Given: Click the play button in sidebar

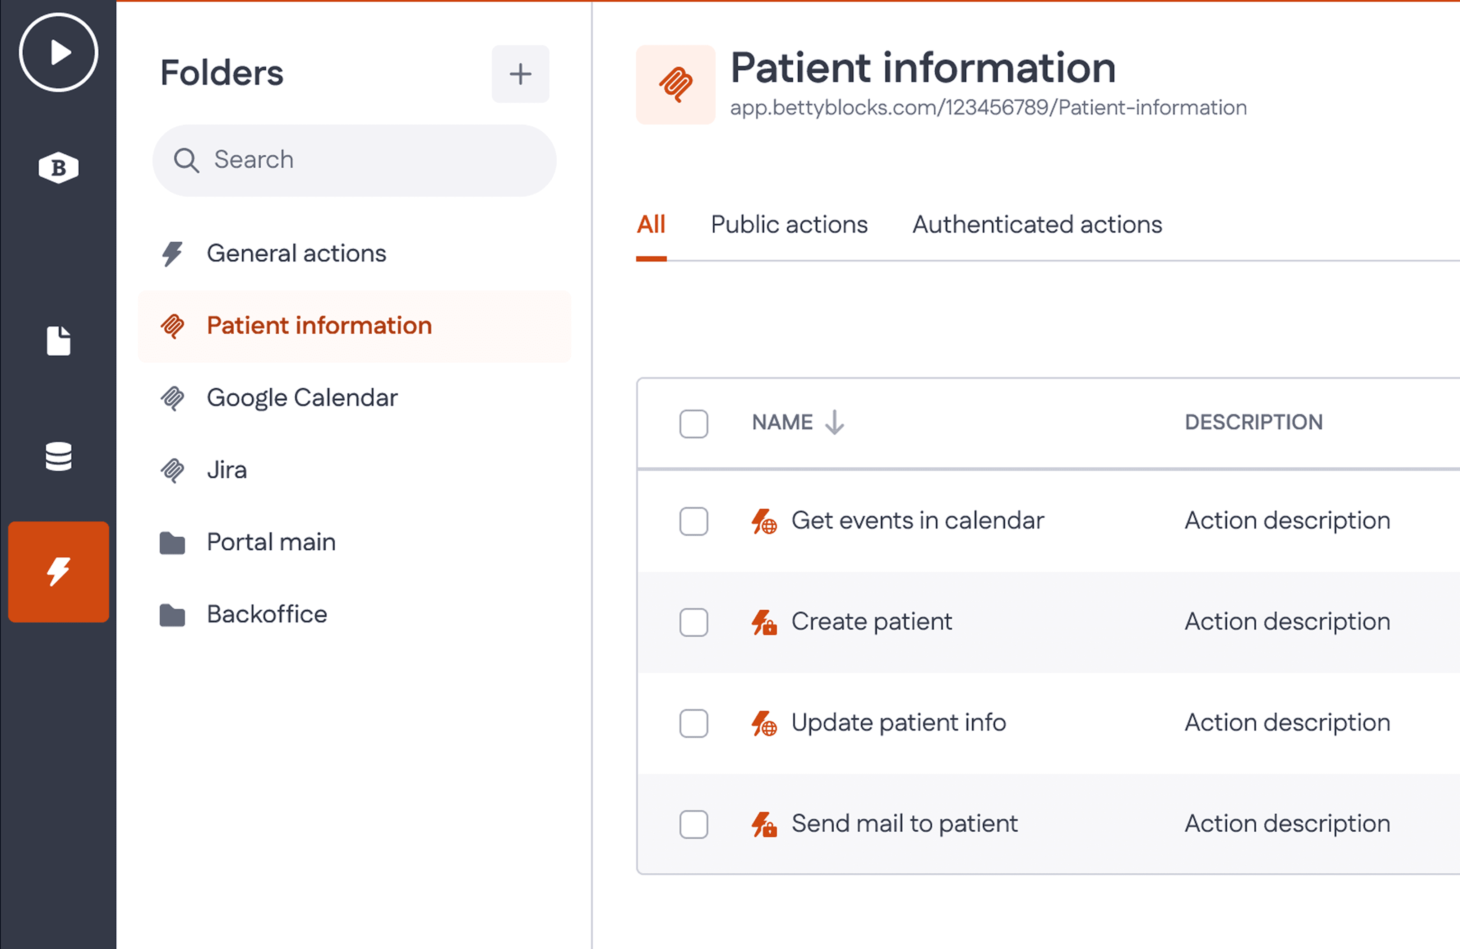Looking at the screenshot, I should (58, 53).
